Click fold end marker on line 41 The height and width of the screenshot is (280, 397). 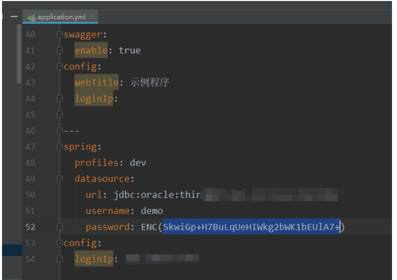pyautogui.click(x=60, y=50)
